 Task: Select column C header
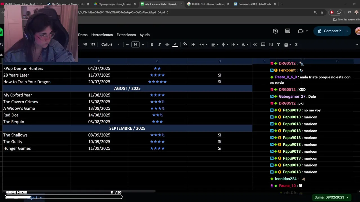point(157,61)
